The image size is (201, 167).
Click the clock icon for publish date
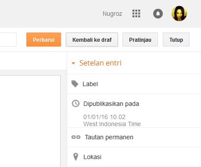pos(75,104)
